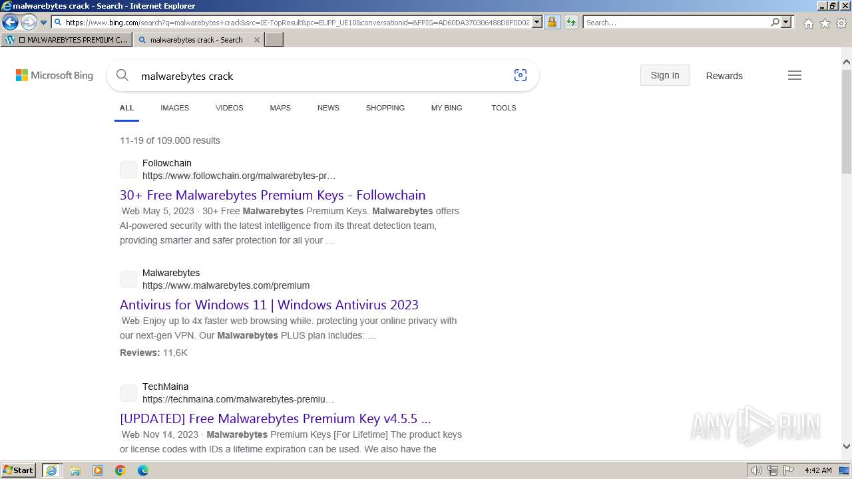This screenshot has width=852, height=479.
Task: Go forward with the browser Forward arrow
Action: pyautogui.click(x=29, y=23)
